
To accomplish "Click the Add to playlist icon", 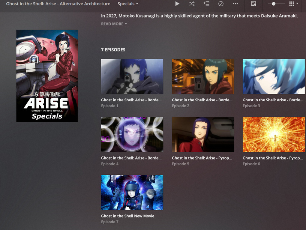I will pos(206,4).
